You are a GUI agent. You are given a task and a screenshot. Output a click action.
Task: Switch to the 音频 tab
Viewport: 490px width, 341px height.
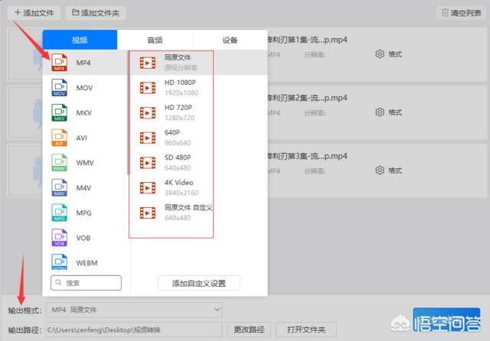pos(155,40)
